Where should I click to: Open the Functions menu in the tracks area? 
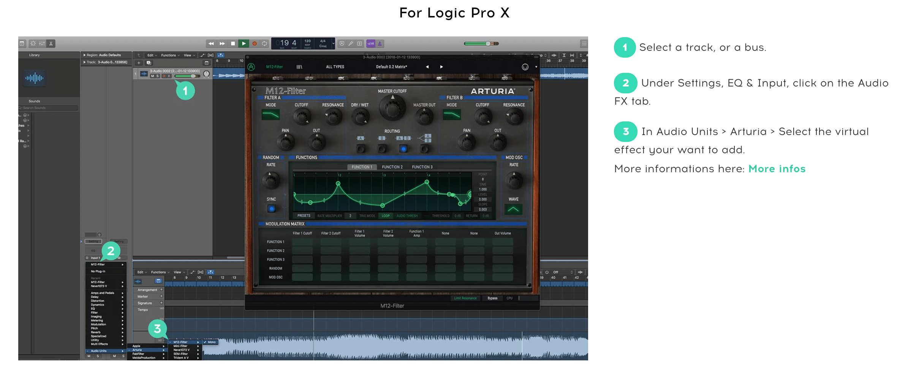coord(170,55)
